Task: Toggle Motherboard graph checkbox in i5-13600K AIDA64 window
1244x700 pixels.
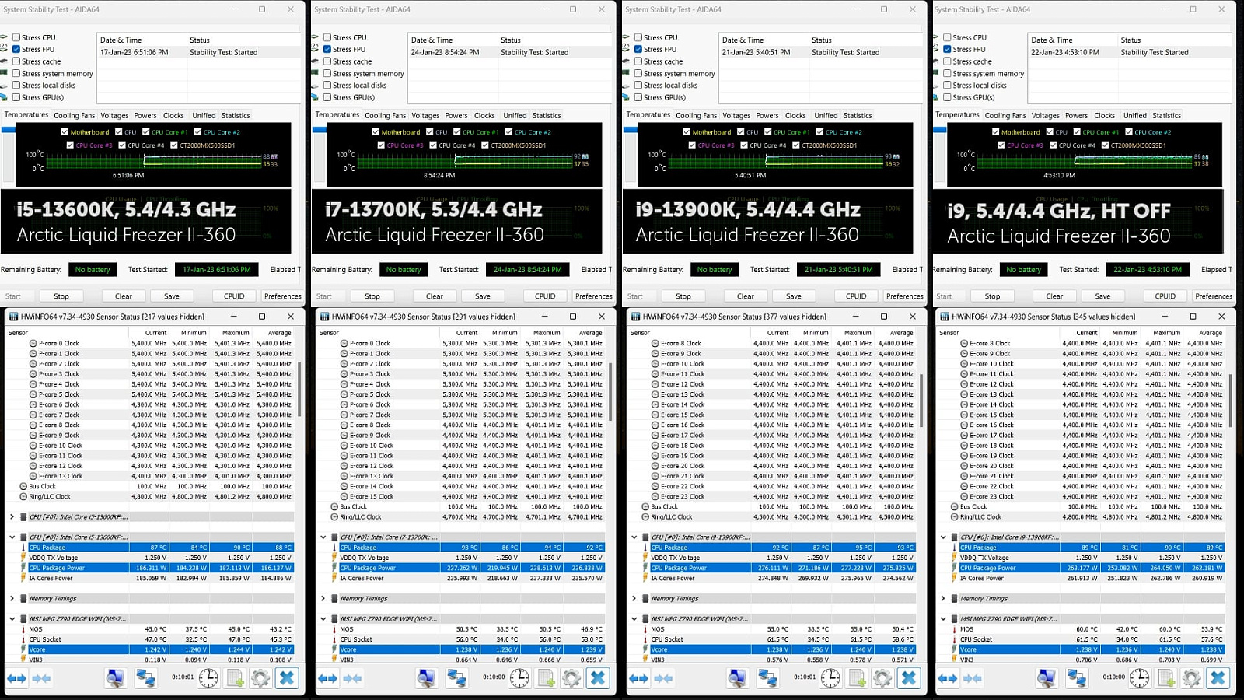Action: tap(65, 132)
